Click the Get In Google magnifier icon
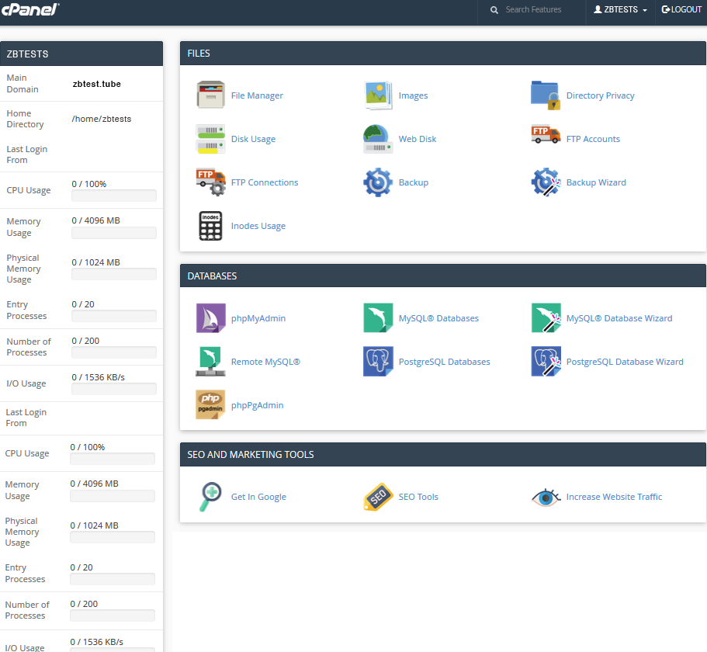This screenshot has width=707, height=652. 210,497
